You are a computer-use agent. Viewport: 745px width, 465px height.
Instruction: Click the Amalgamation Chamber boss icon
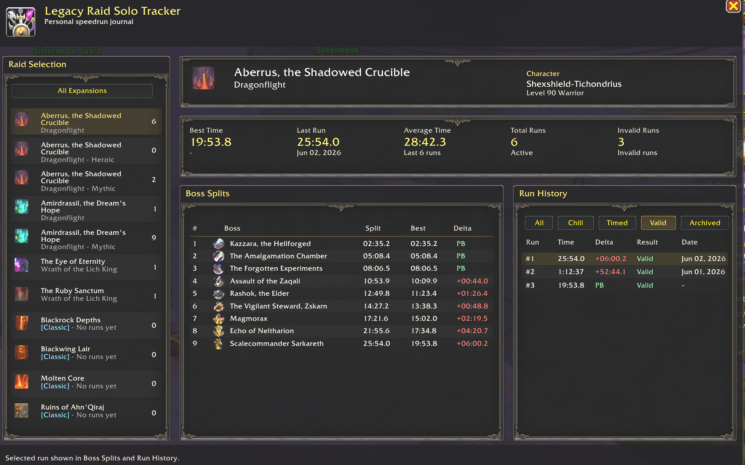(218, 256)
